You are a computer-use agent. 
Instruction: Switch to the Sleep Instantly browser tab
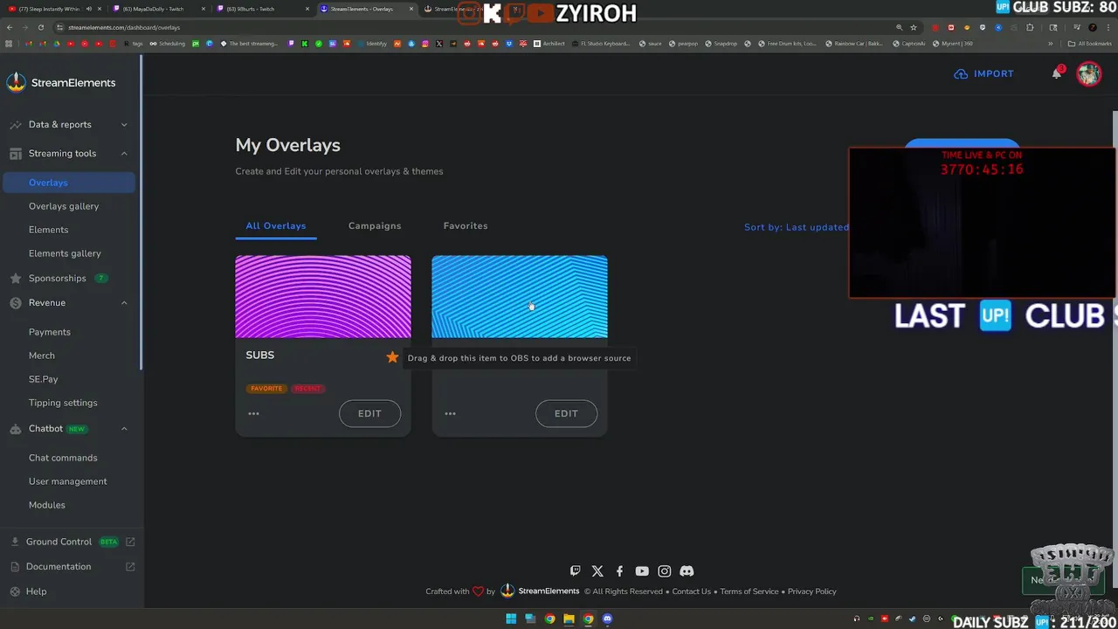[54, 9]
